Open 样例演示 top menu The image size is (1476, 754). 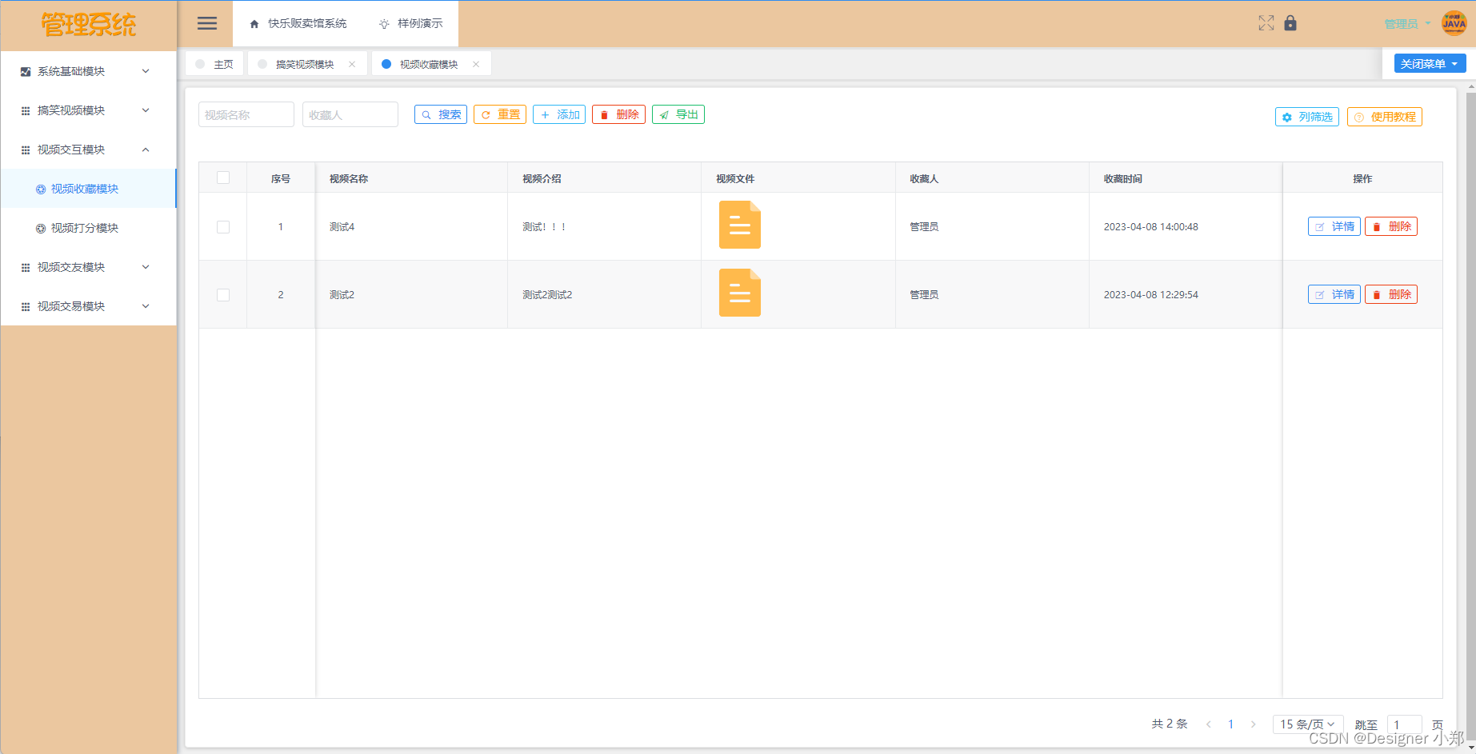(410, 24)
